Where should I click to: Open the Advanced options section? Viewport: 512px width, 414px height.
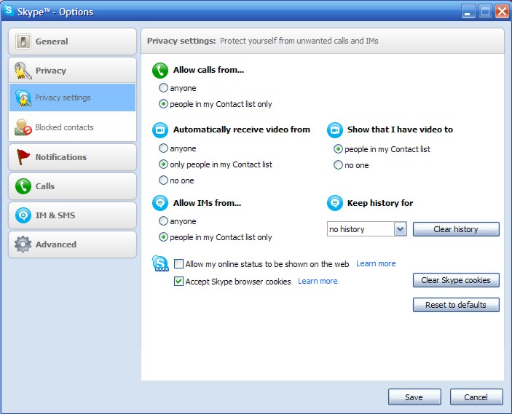point(73,244)
